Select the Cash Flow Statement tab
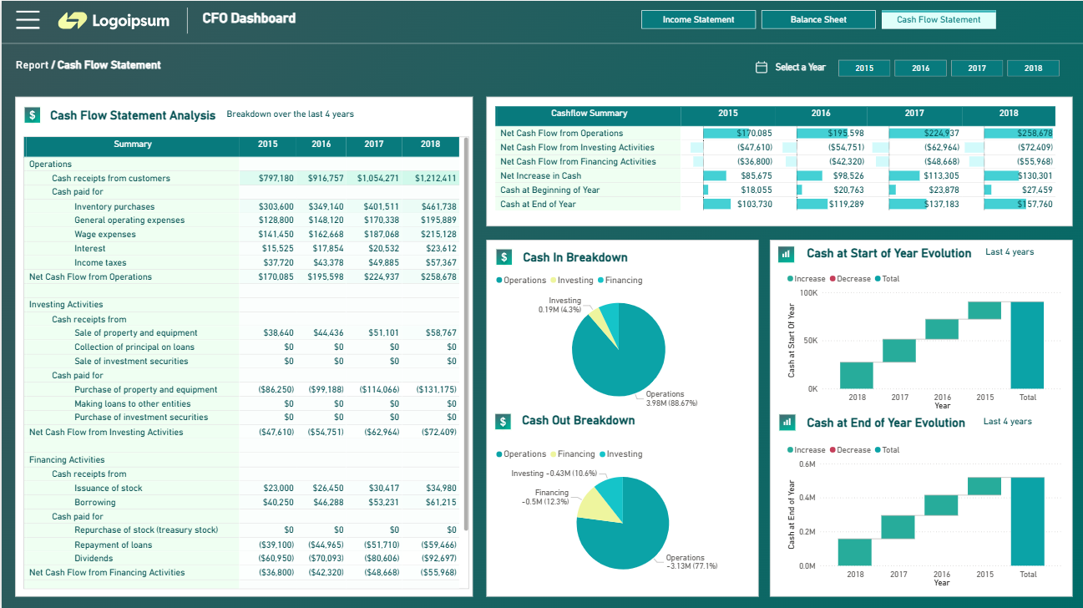Viewport: 1083px width, 608px height. click(939, 19)
